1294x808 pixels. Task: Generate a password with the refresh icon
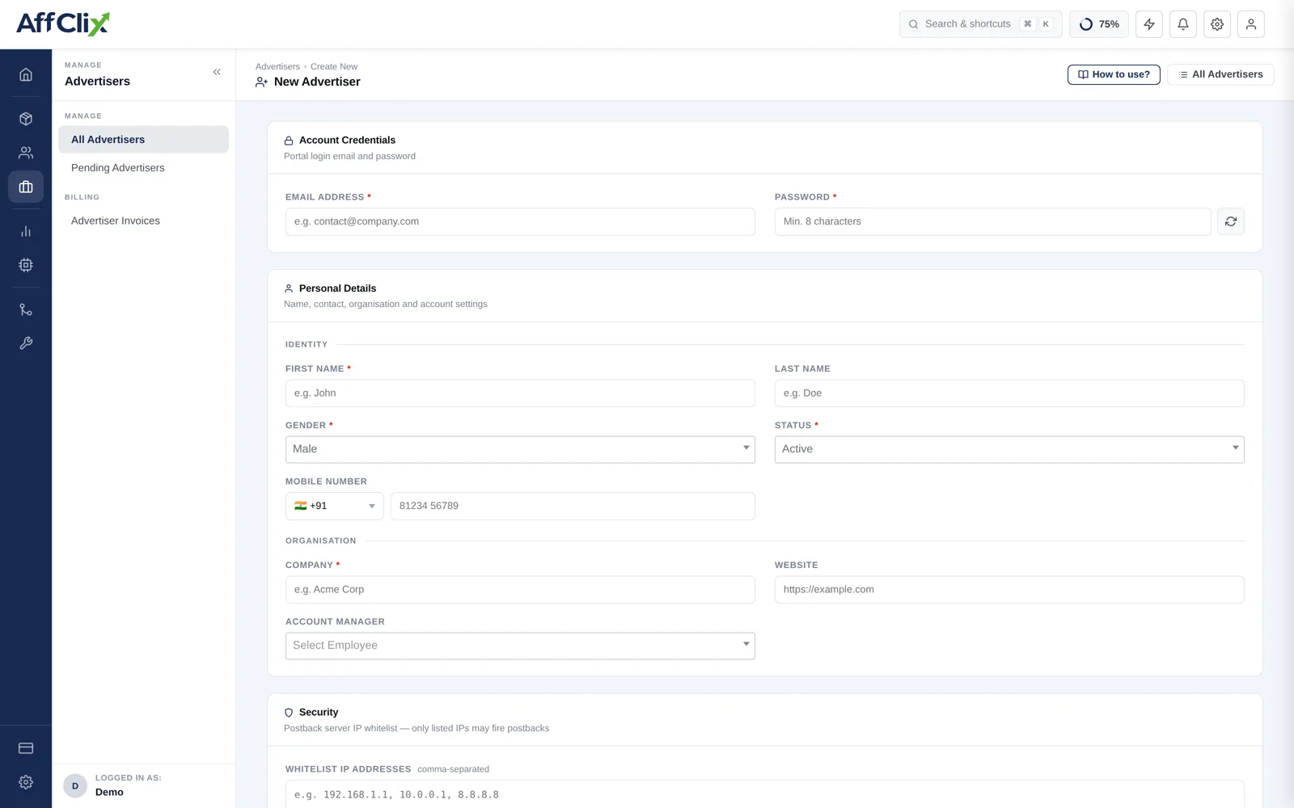click(1231, 221)
